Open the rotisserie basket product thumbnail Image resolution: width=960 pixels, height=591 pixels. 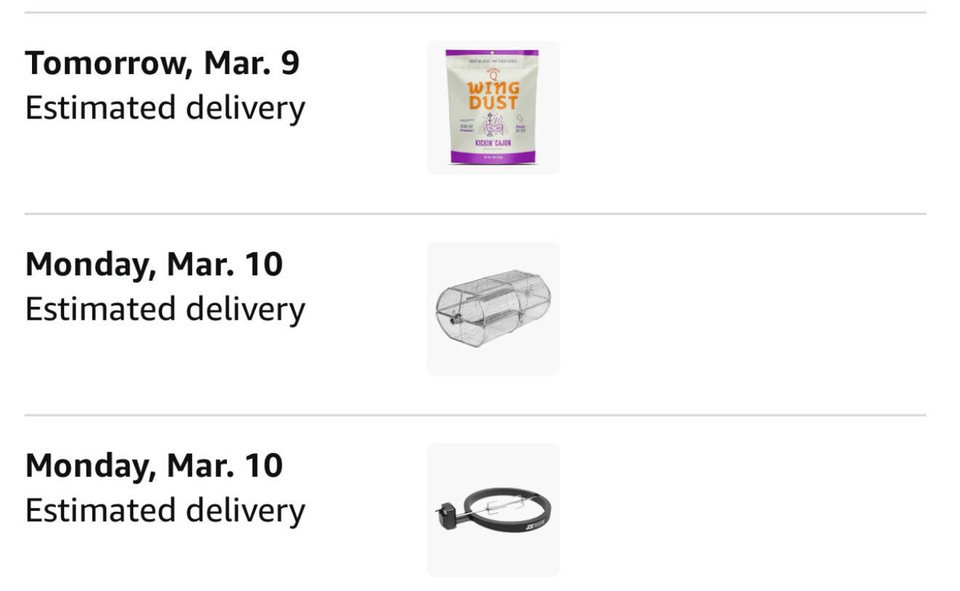[493, 309]
